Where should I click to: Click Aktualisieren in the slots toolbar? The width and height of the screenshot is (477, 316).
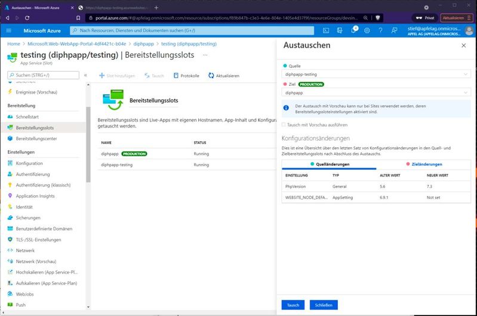pyautogui.click(x=224, y=76)
